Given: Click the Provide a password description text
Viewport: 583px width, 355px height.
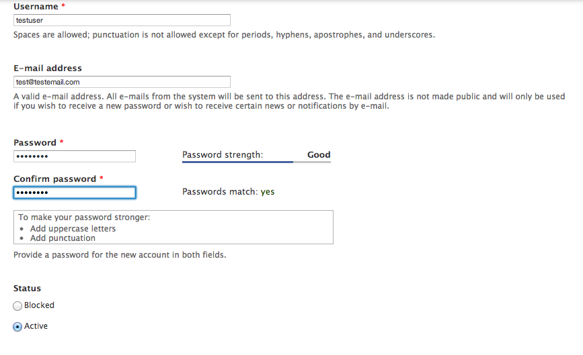Looking at the screenshot, I should [x=120, y=255].
